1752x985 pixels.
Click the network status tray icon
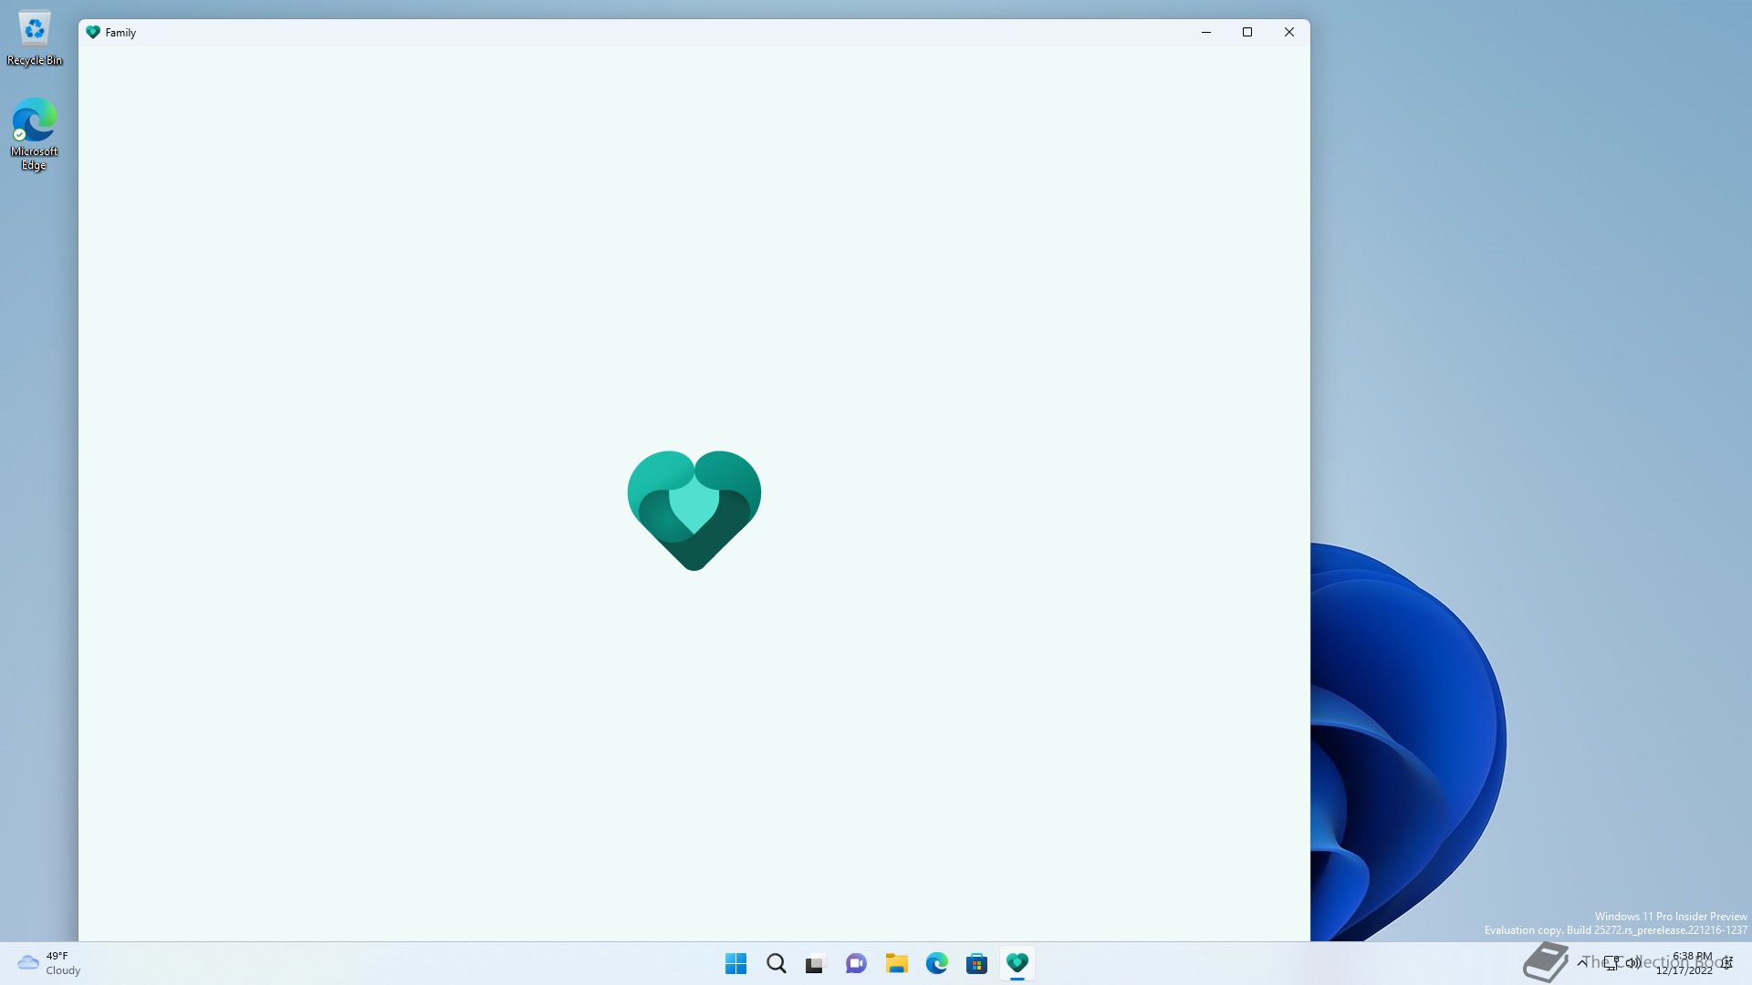[x=1611, y=962]
